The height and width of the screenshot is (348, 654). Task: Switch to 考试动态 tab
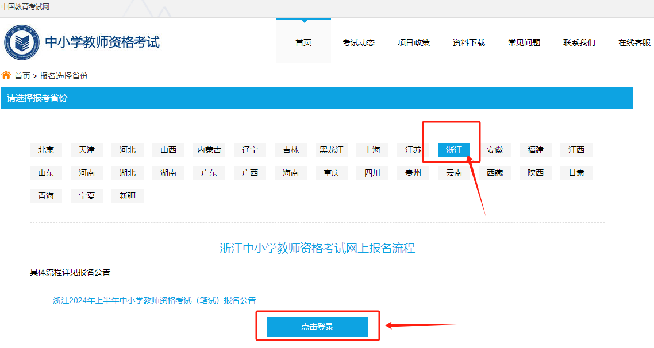[x=358, y=42]
